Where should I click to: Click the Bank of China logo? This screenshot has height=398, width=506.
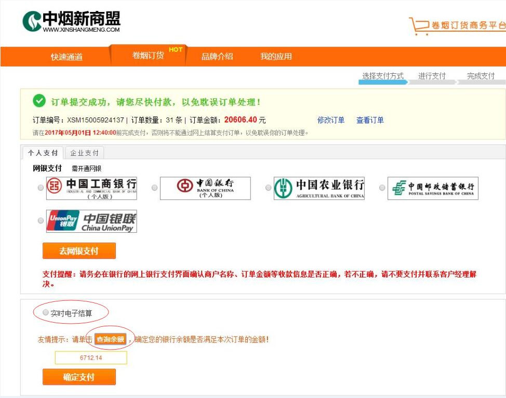(205, 188)
